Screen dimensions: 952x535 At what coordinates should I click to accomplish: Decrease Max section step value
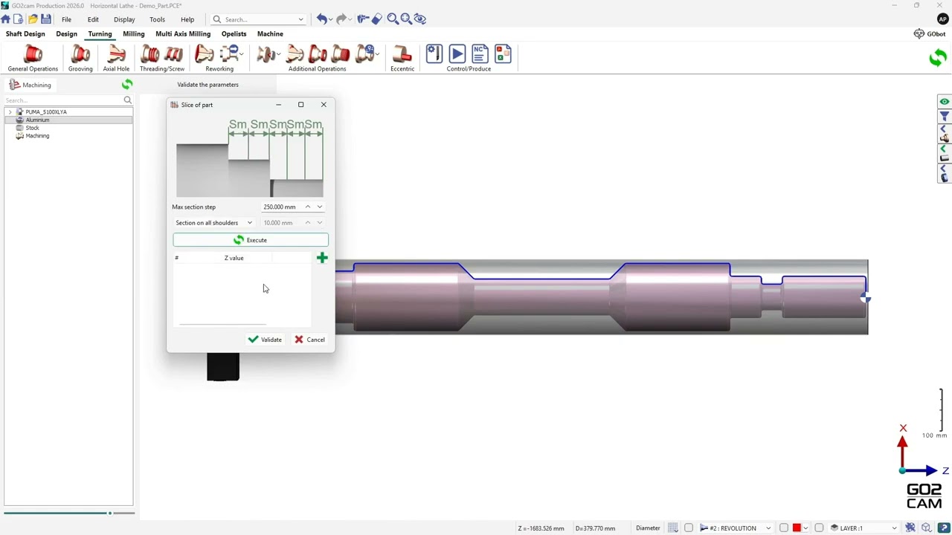pyautogui.click(x=320, y=207)
